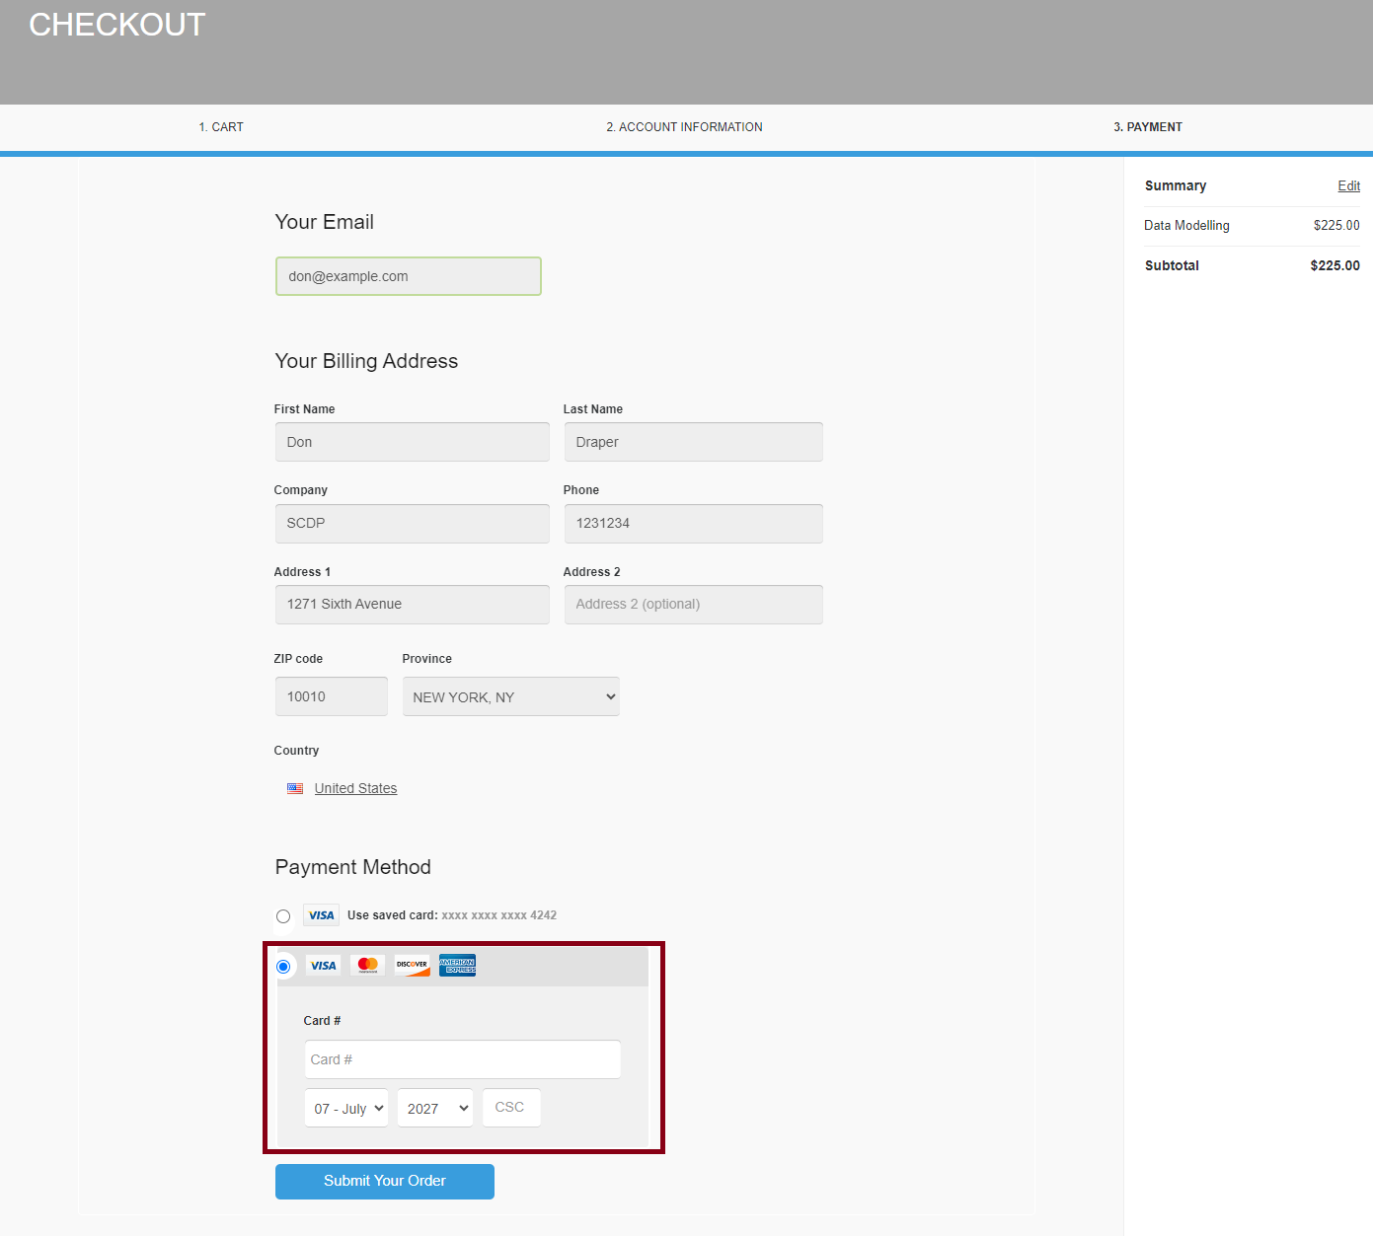The height and width of the screenshot is (1236, 1373).
Task: Go to the Account Information step
Action: [x=684, y=127]
